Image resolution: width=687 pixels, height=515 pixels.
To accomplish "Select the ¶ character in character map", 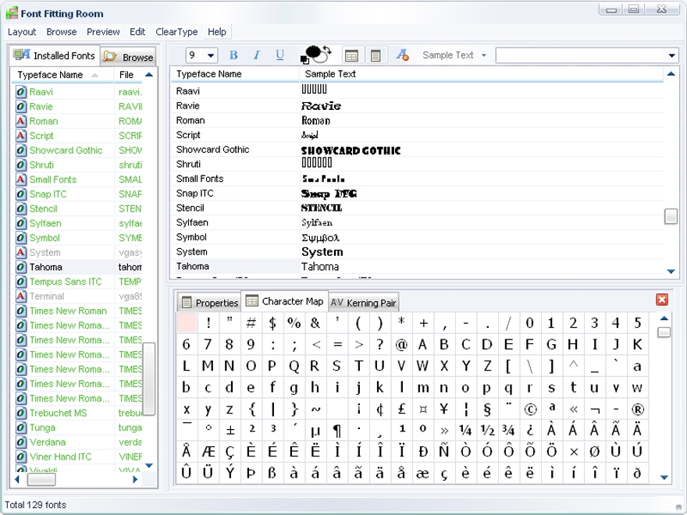I will pyautogui.click(x=336, y=431).
